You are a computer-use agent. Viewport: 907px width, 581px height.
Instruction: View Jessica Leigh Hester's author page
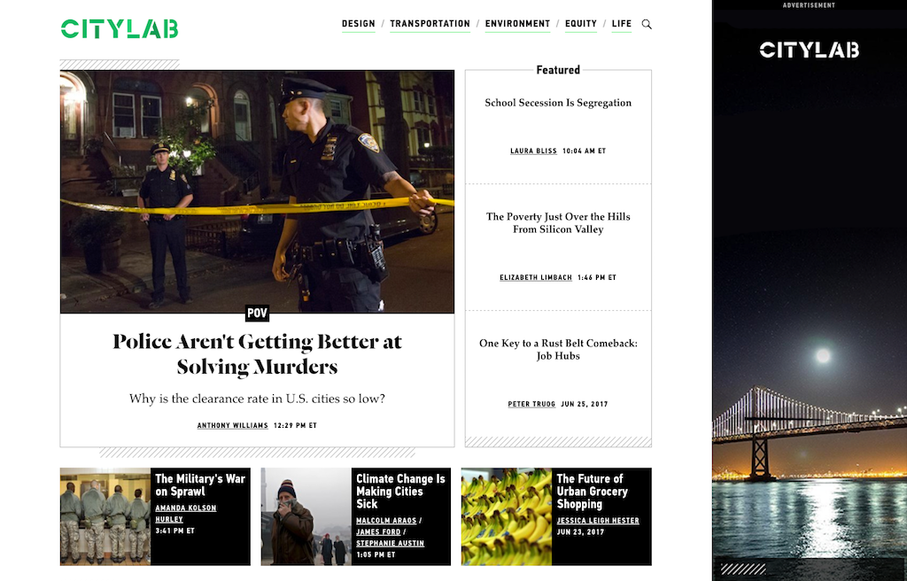coord(598,521)
